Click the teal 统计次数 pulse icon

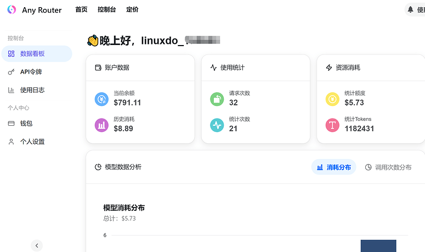(x=217, y=125)
